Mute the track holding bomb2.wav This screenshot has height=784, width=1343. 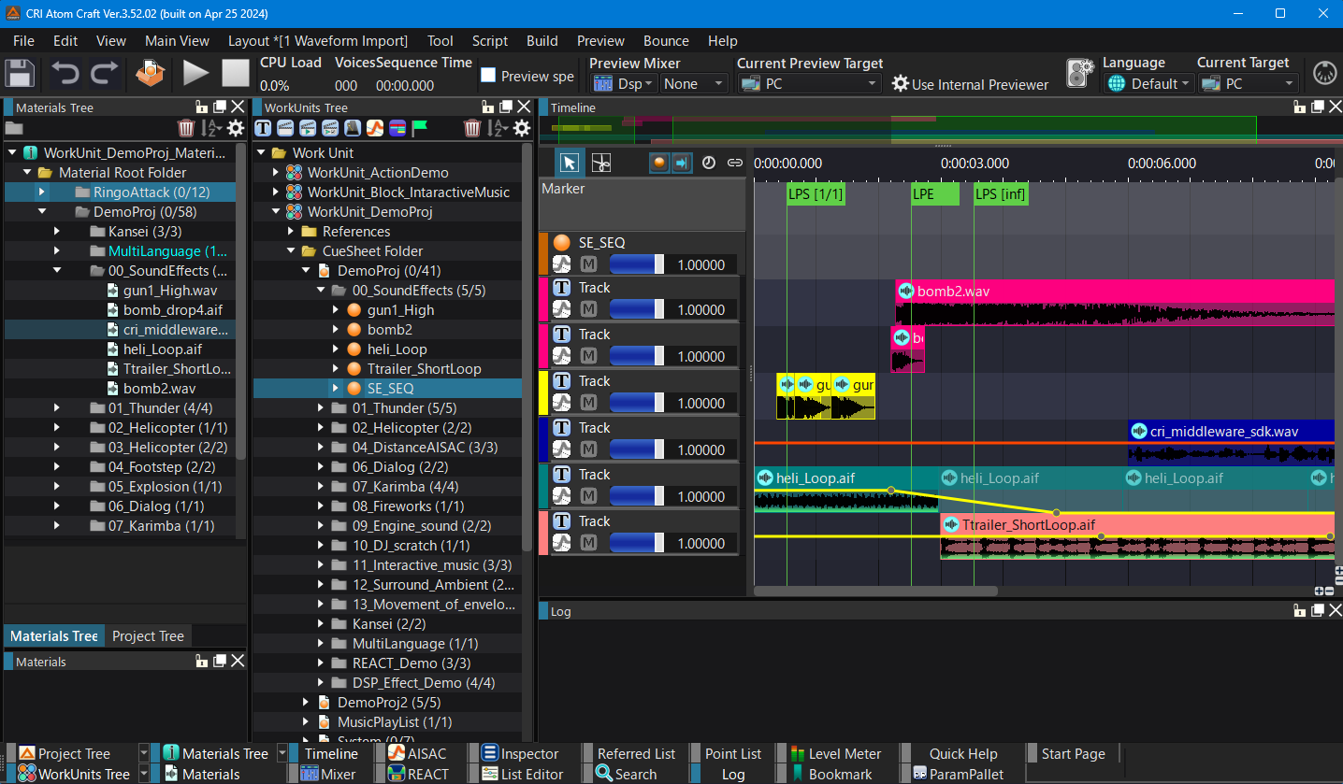[588, 309]
